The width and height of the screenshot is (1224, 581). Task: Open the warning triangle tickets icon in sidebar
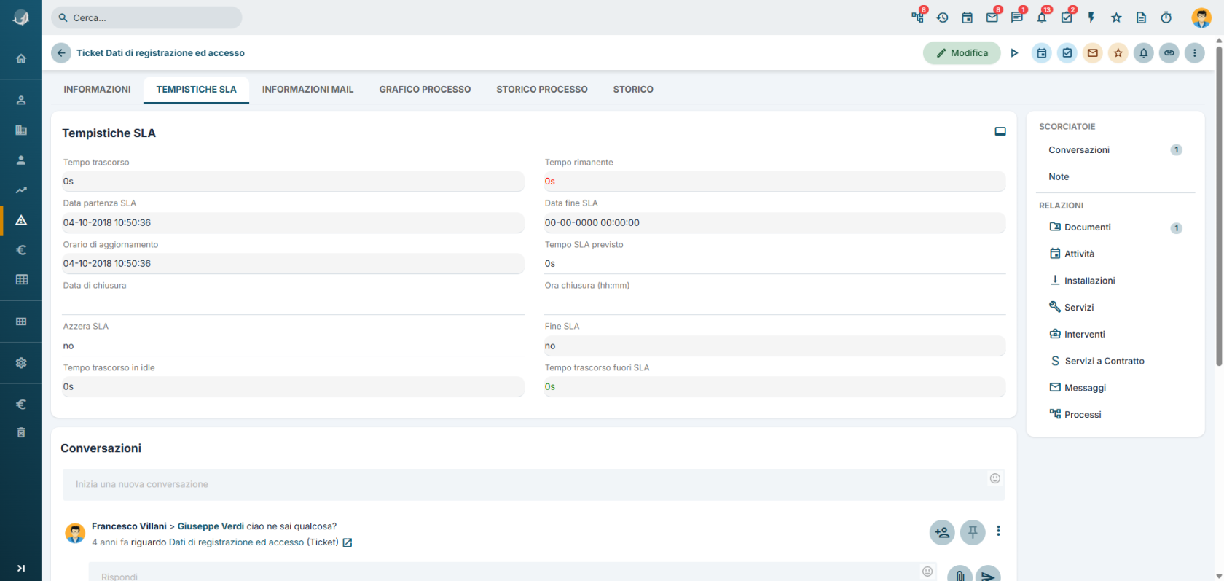(x=21, y=219)
